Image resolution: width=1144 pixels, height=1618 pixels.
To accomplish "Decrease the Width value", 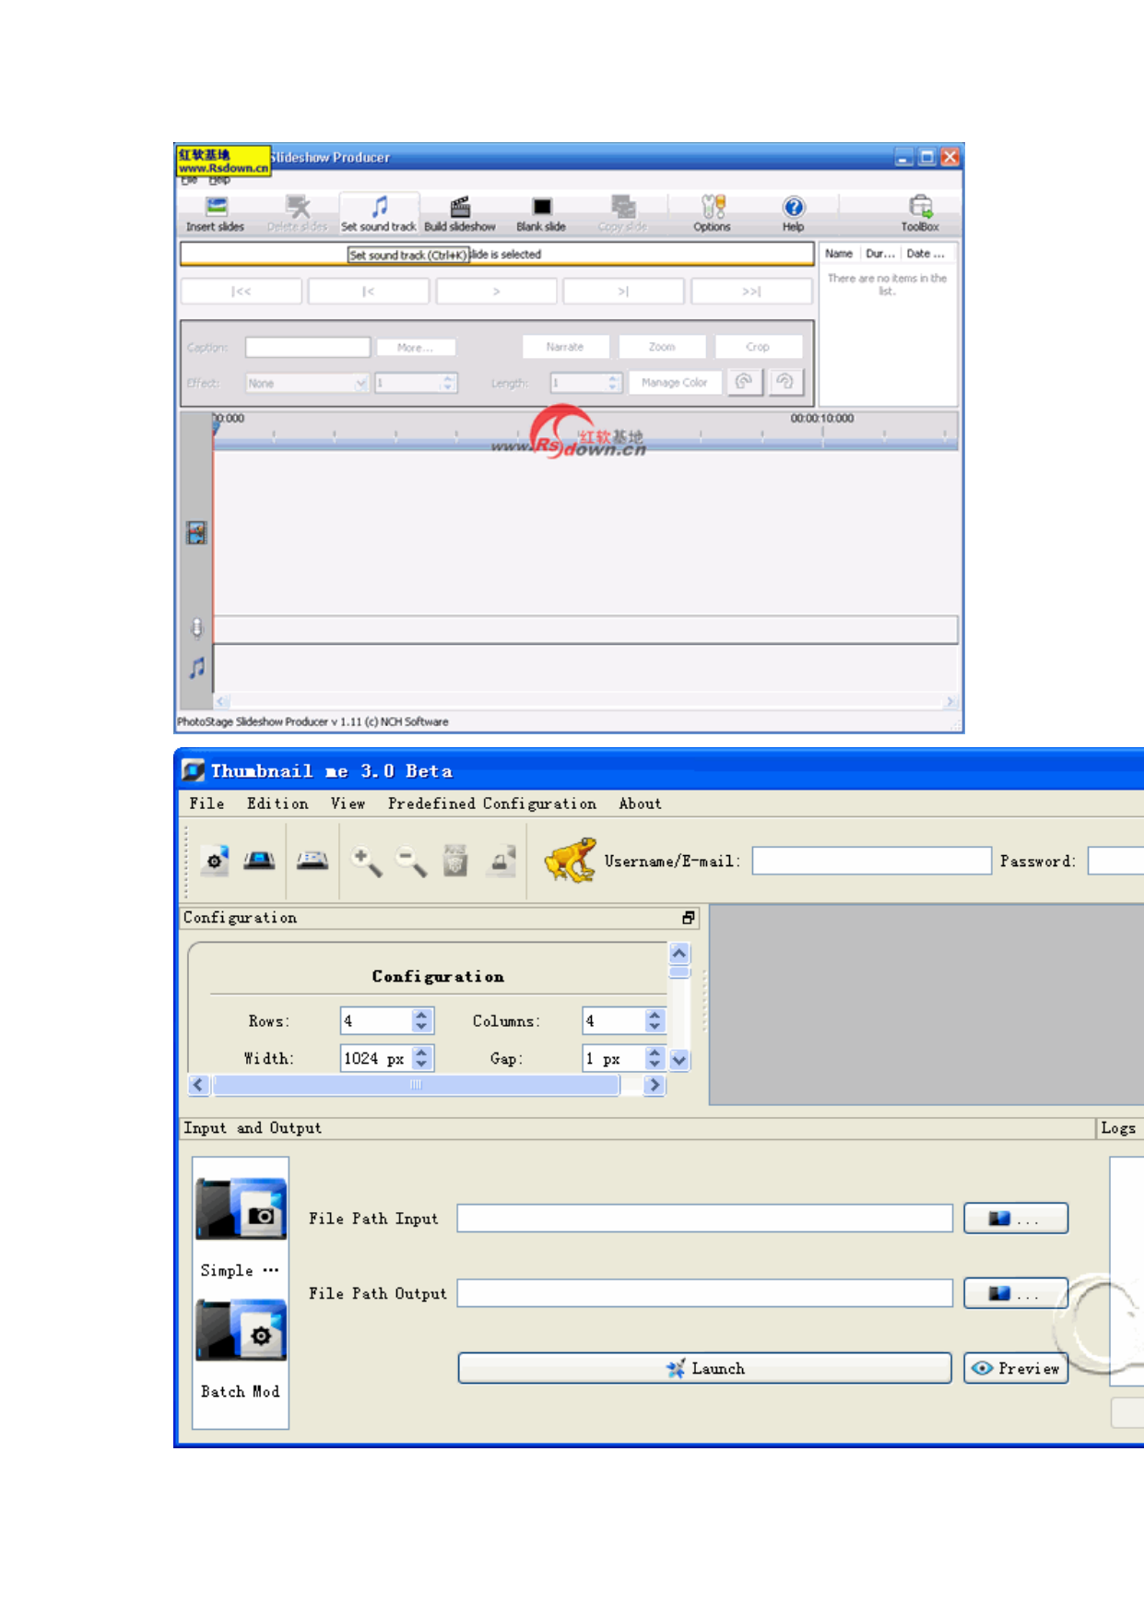I will click(x=422, y=1064).
